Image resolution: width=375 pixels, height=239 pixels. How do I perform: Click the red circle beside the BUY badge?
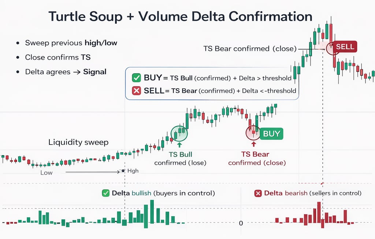click(x=253, y=132)
